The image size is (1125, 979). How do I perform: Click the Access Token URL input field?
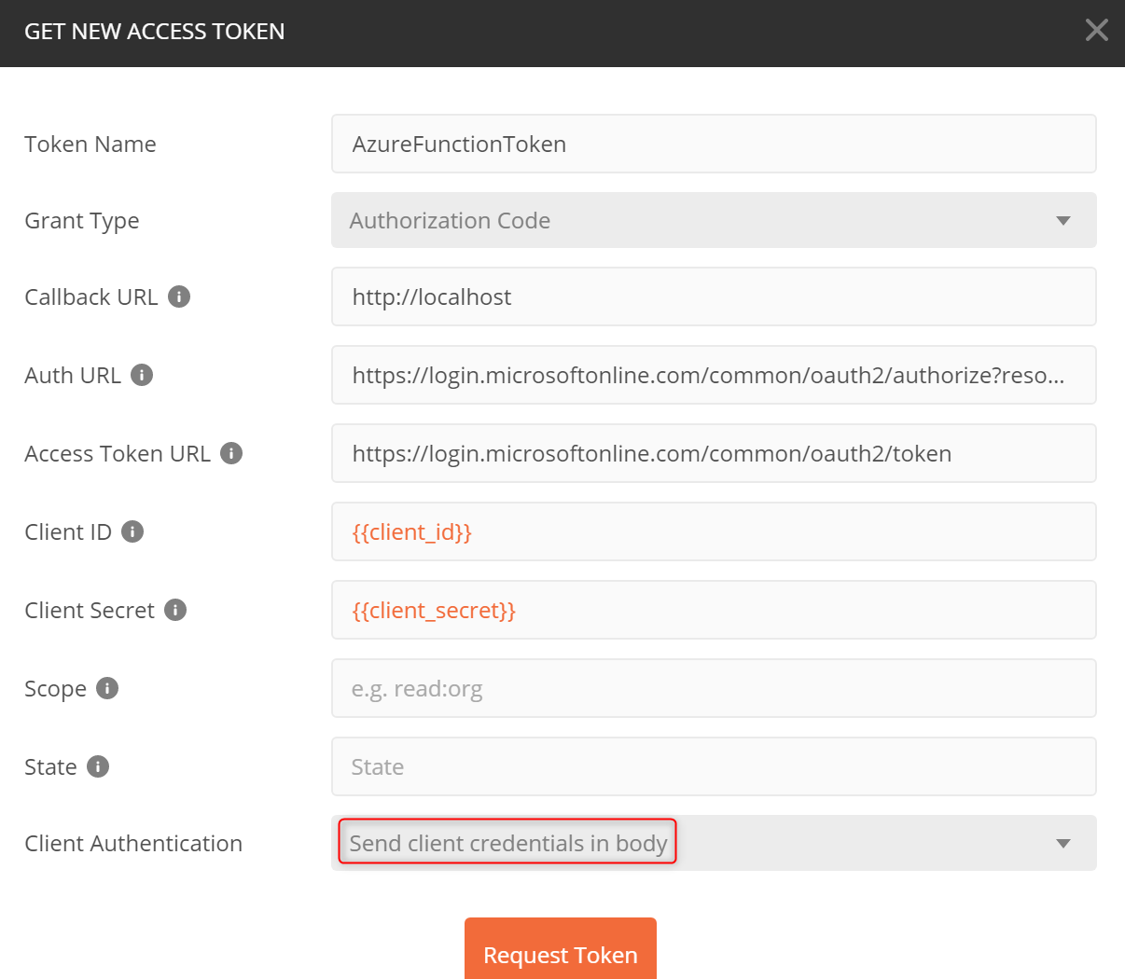click(714, 453)
